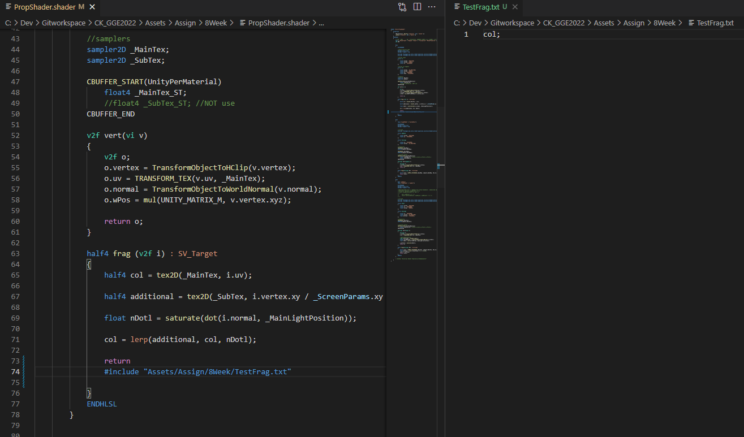Click line number 63 beside frag function
This screenshot has width=744, height=437.
click(x=15, y=253)
